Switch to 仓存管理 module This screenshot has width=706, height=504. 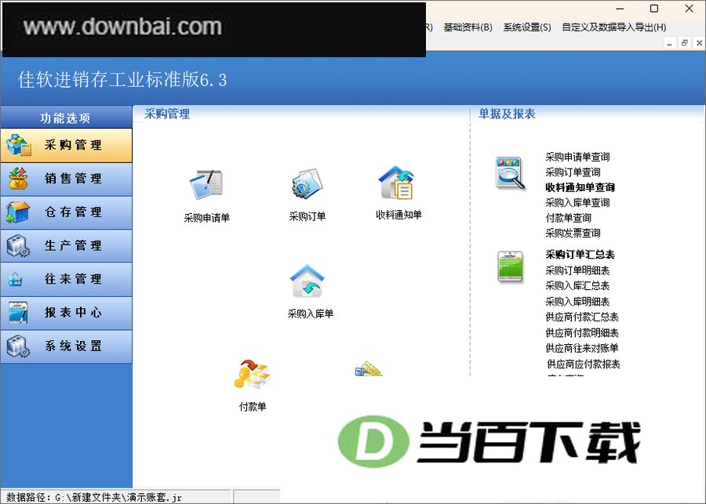click(66, 212)
